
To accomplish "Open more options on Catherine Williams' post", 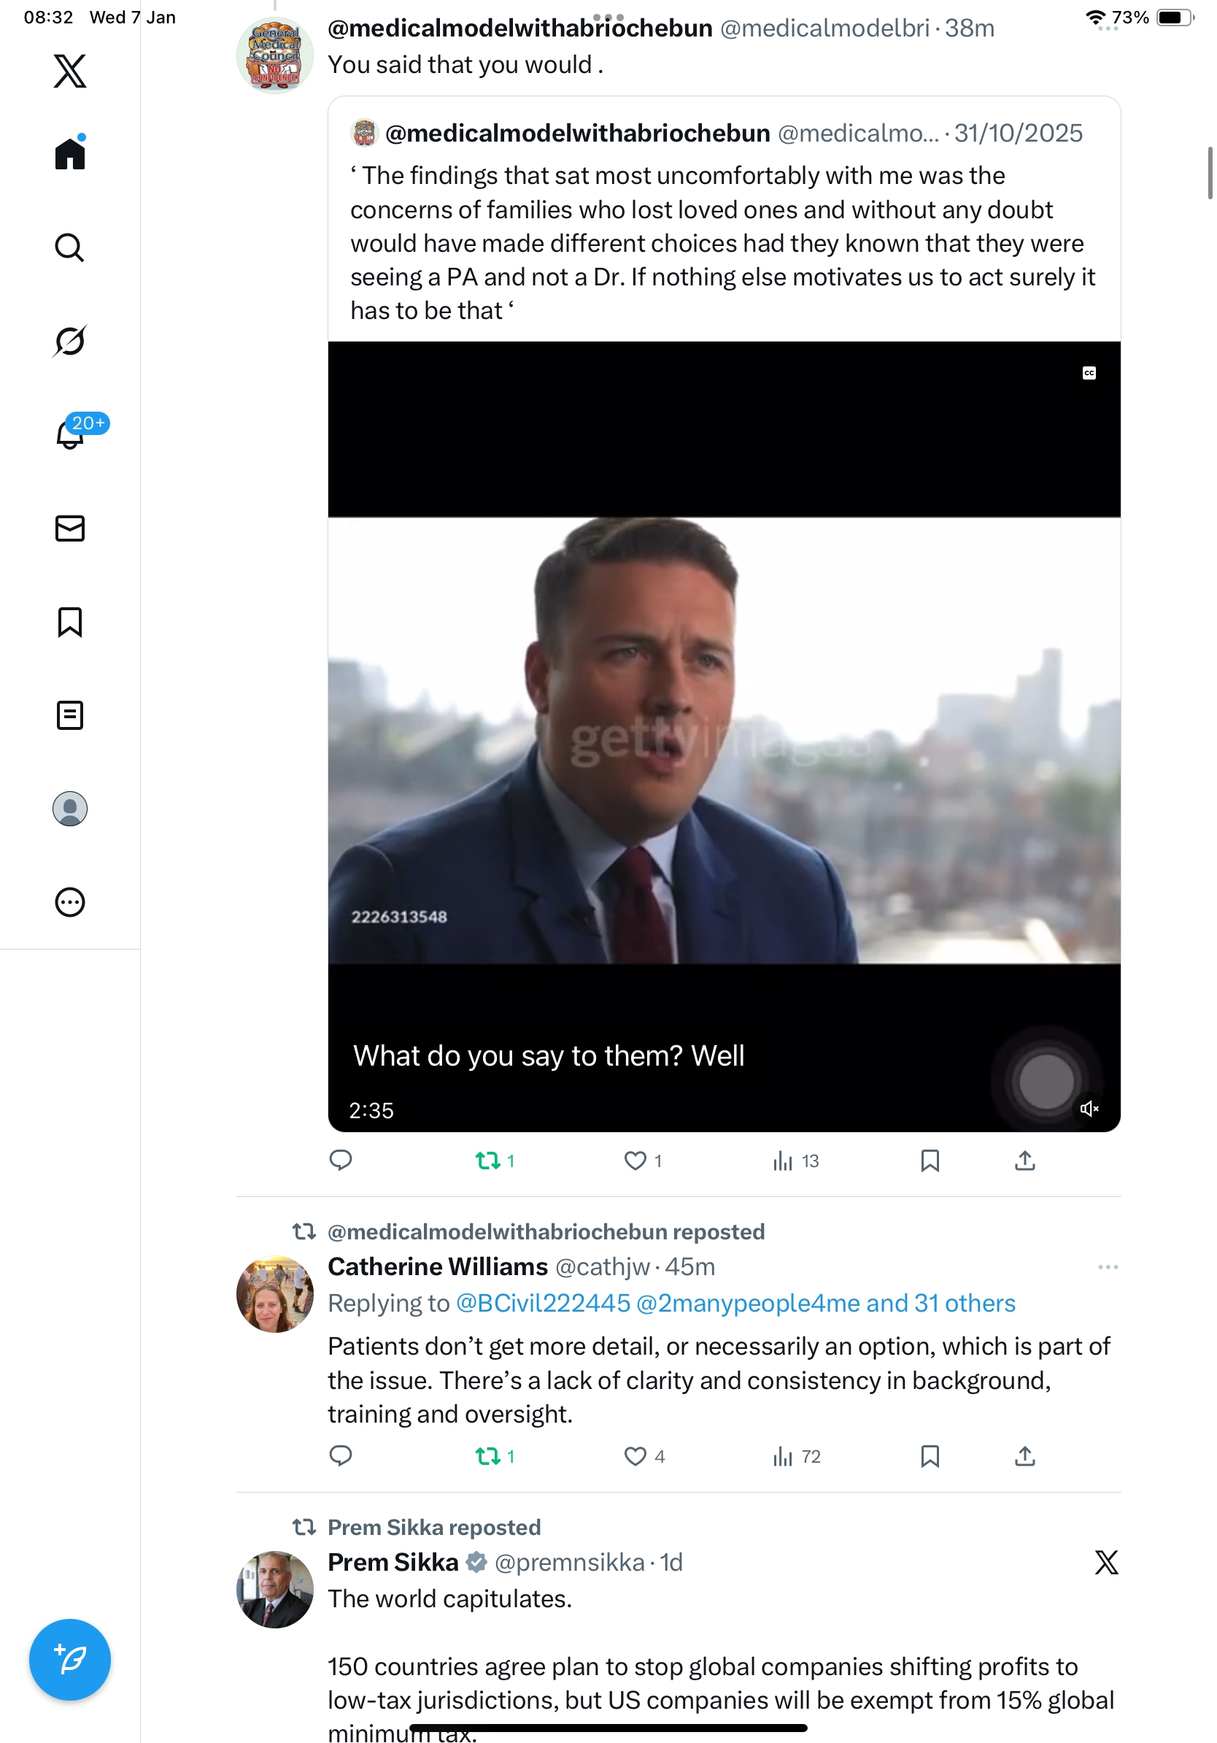I will tap(1107, 1267).
